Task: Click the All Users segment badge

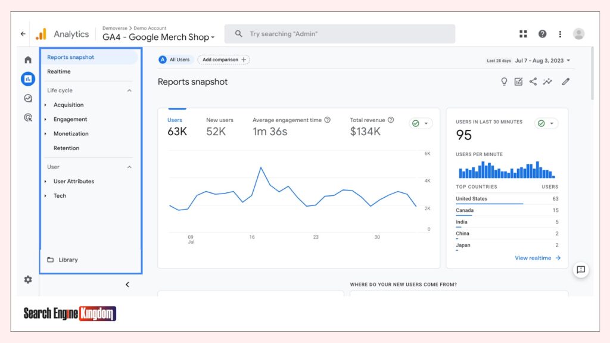Action: (175, 60)
